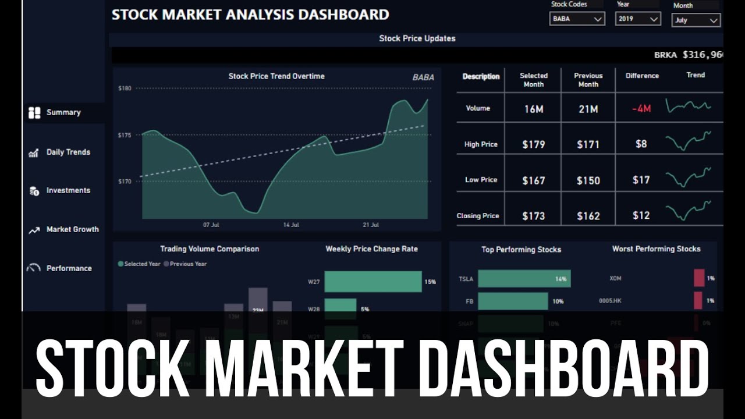
Task: Click the Investments coins icon
Action: pos(34,191)
